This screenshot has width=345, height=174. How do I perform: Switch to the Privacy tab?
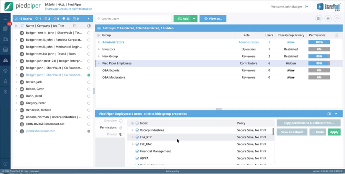coord(111,134)
